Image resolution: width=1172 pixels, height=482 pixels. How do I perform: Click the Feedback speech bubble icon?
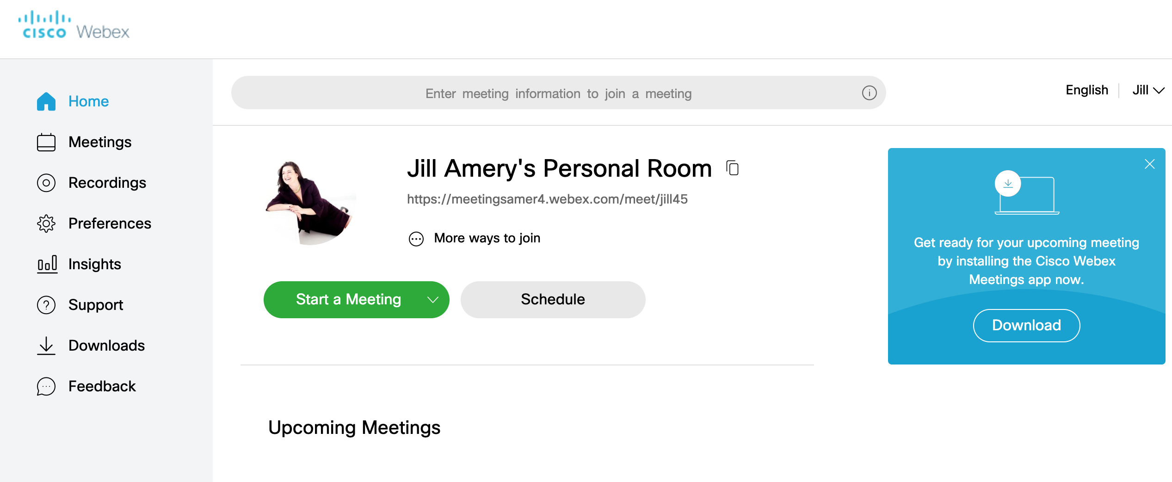(x=46, y=386)
